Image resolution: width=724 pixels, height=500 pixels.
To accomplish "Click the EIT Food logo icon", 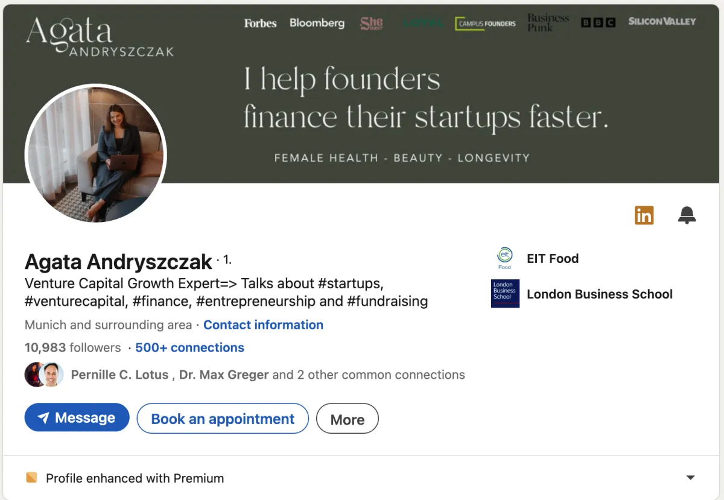I will (505, 258).
